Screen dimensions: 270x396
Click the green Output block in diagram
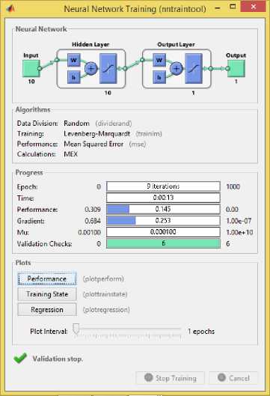tap(236, 68)
